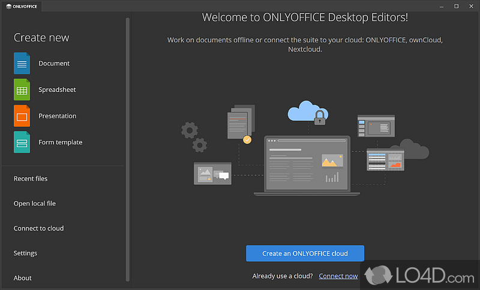Create a new Form template via label
Image resolution: width=480 pixels, height=290 pixels.
tap(61, 142)
